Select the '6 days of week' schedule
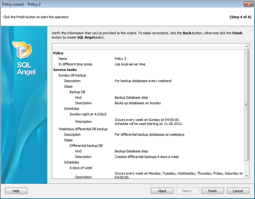255x199 pixels. point(148,168)
